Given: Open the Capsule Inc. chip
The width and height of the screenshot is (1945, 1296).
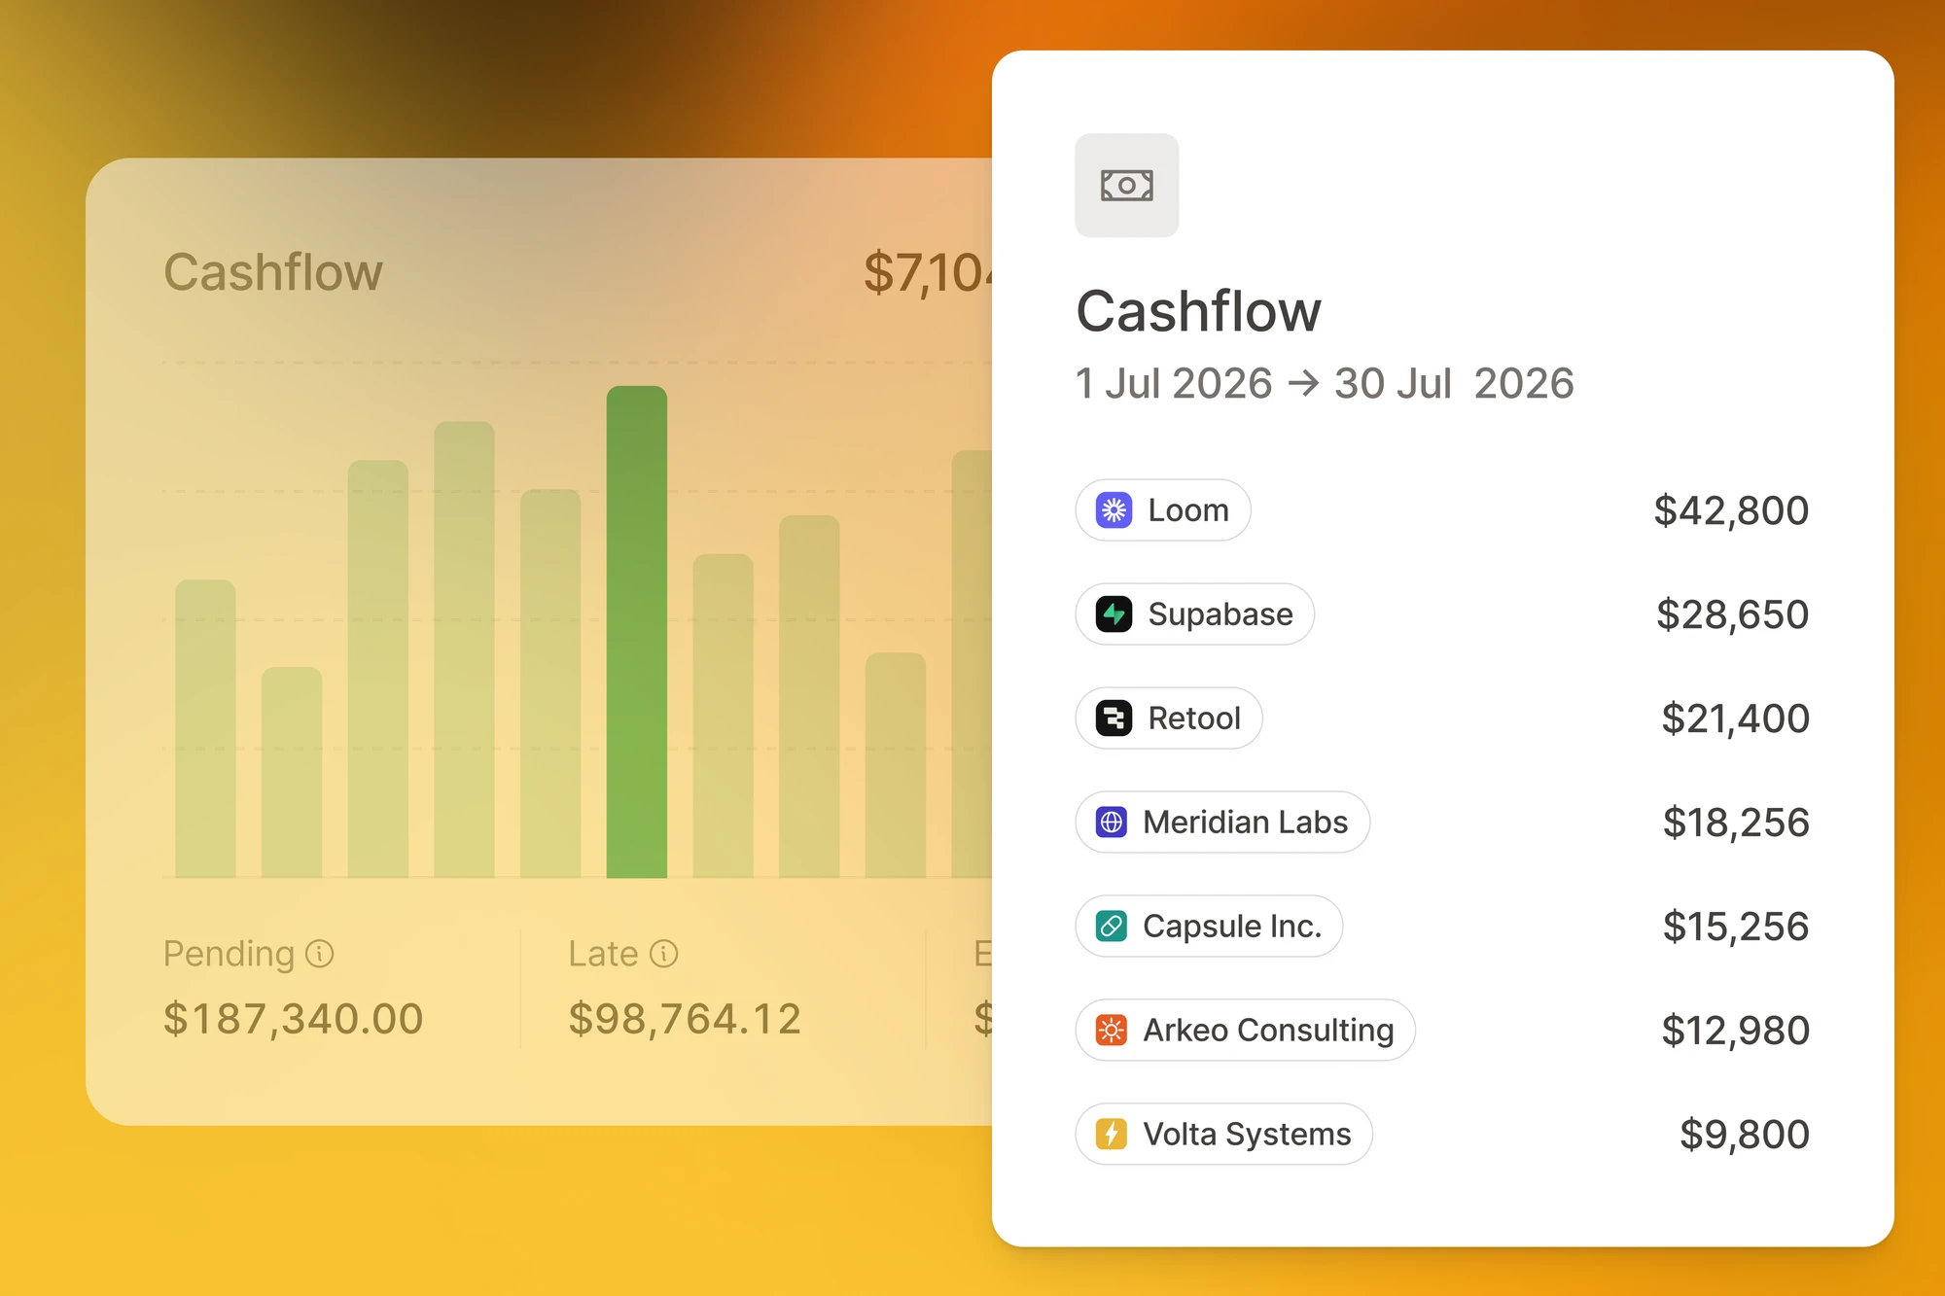Looking at the screenshot, I should pyautogui.click(x=1209, y=927).
